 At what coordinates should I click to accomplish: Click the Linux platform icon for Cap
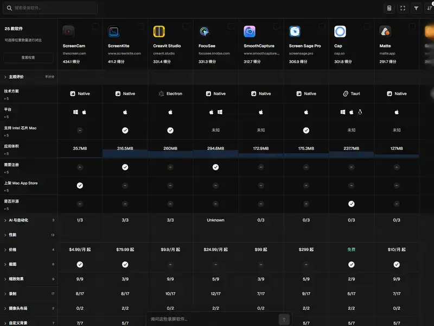[x=360, y=112]
